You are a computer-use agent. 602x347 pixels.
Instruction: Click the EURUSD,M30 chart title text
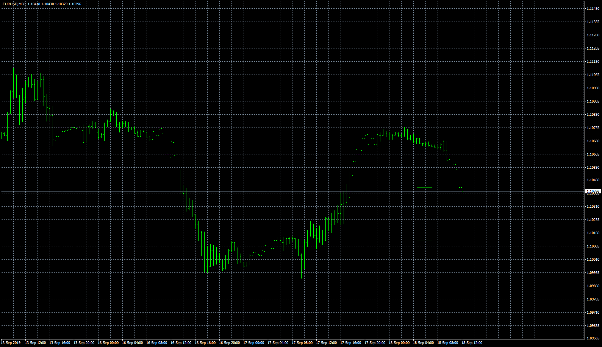[14, 4]
